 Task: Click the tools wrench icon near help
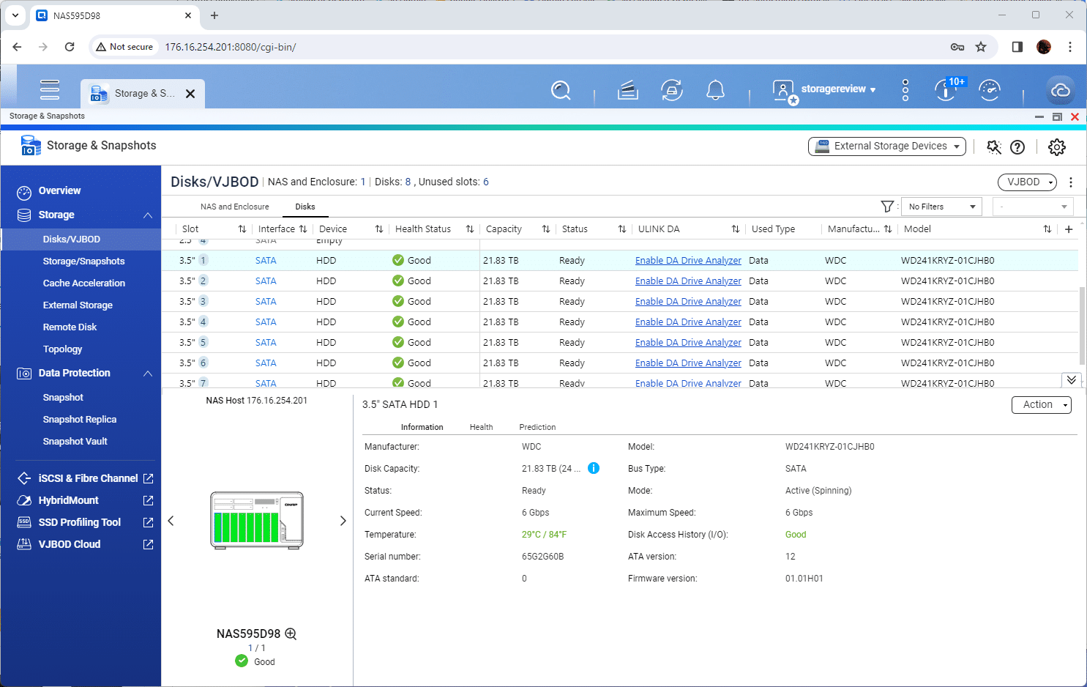coord(994,146)
